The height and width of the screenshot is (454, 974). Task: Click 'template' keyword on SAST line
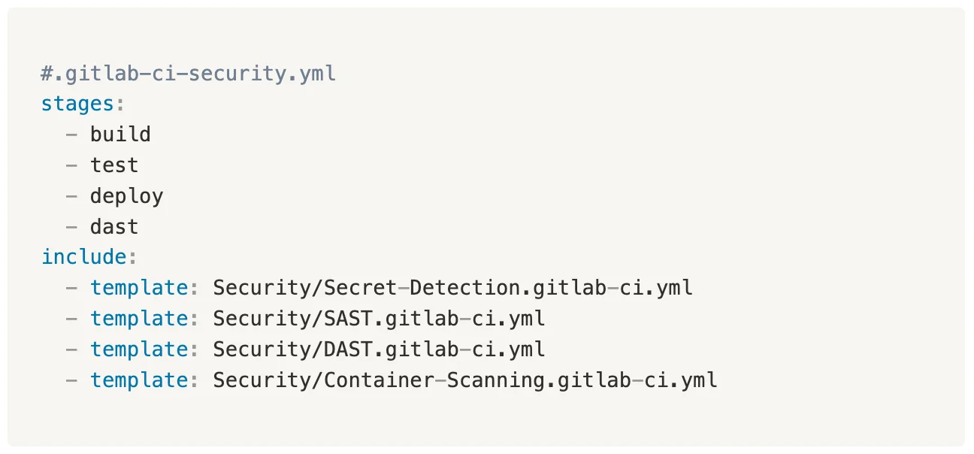138,319
